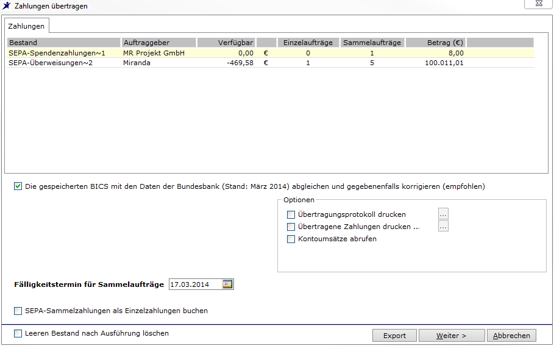Click the app star icon in title bar
The width and height of the screenshot is (554, 346).
point(6,6)
